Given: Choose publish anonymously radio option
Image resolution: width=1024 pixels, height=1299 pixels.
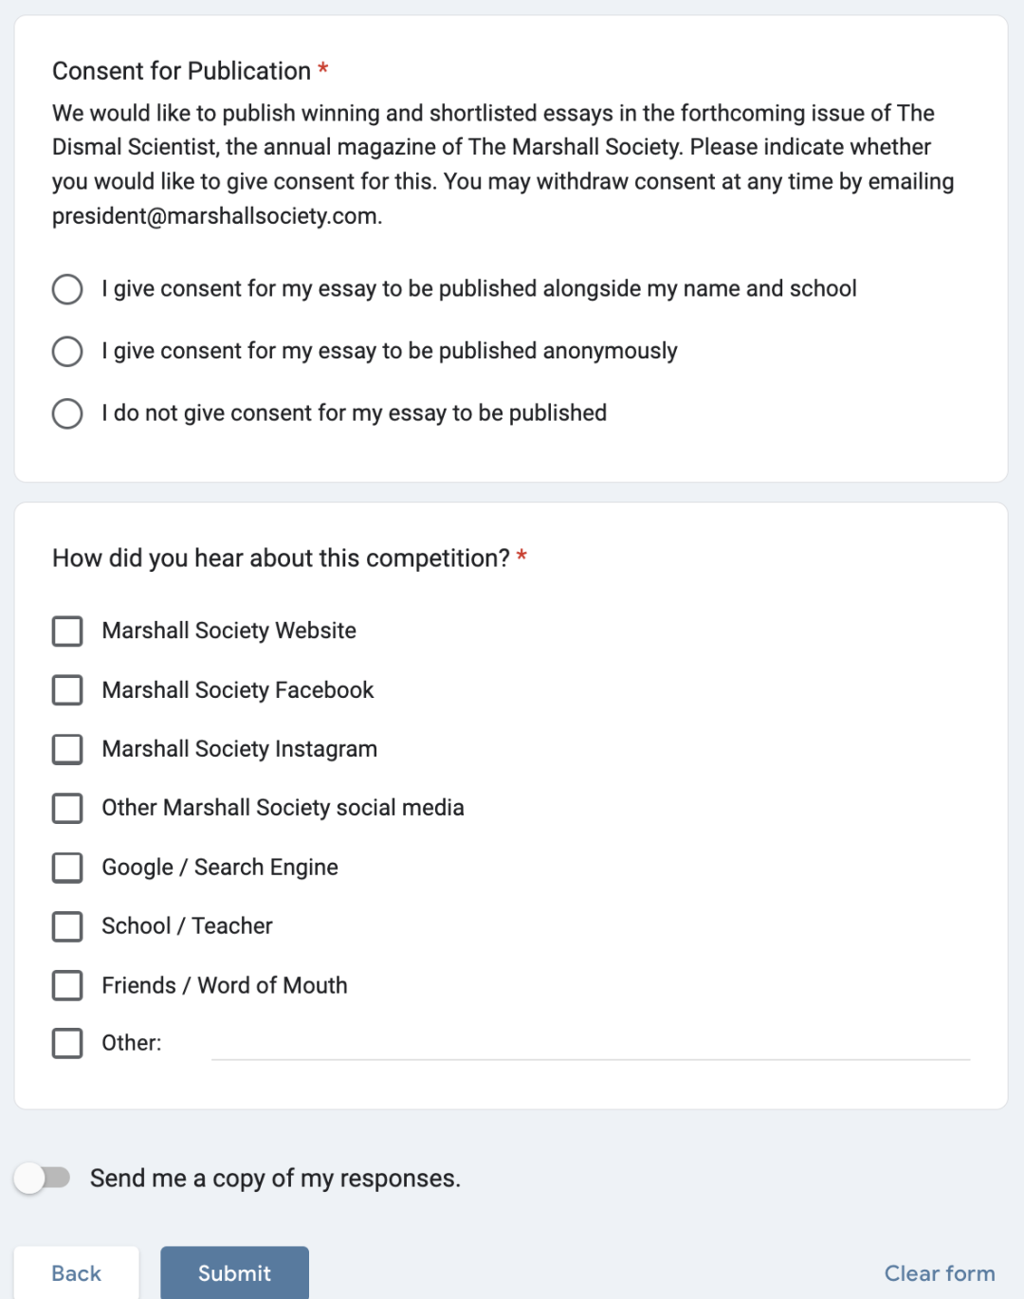Looking at the screenshot, I should (67, 352).
